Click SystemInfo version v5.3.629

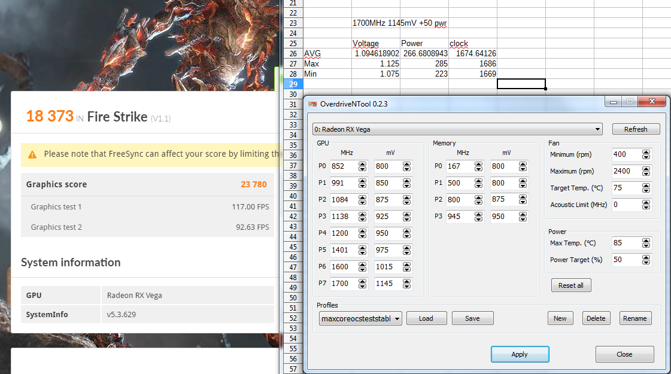122,315
